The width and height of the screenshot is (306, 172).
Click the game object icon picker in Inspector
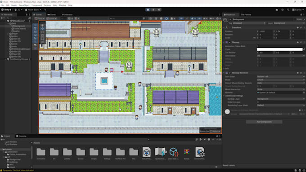coord(225,20)
